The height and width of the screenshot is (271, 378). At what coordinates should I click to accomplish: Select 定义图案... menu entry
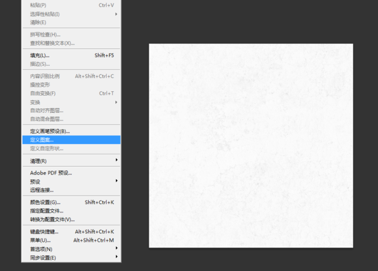tap(71, 140)
